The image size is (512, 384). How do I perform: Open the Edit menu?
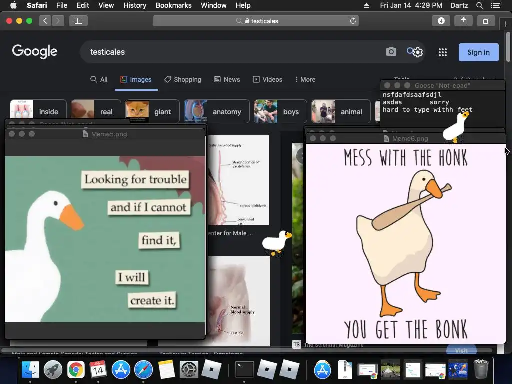[83, 5]
